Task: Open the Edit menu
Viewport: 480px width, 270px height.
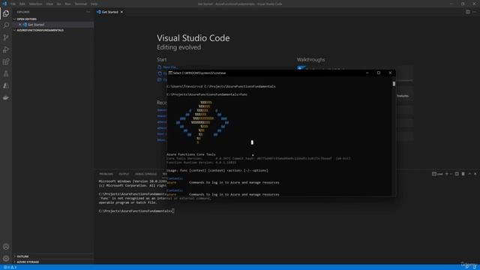Action: click(22, 4)
